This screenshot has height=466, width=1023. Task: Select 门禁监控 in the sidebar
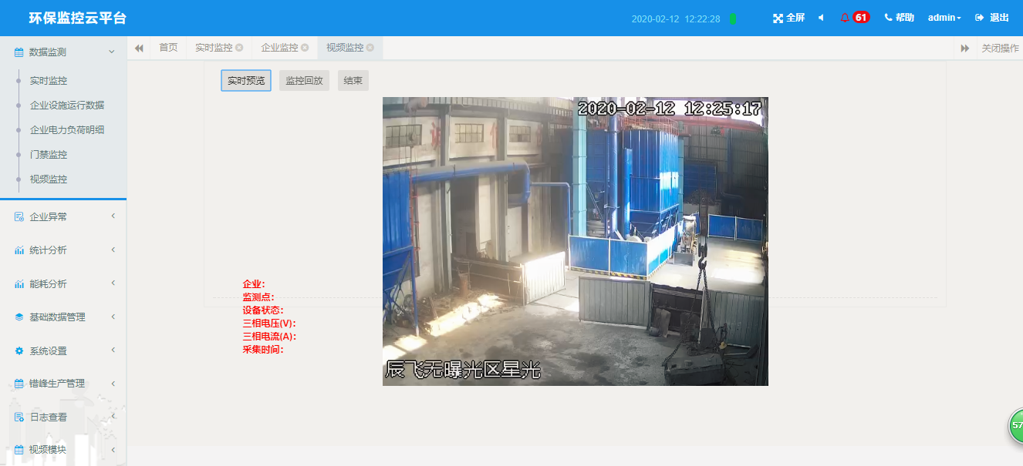click(49, 155)
